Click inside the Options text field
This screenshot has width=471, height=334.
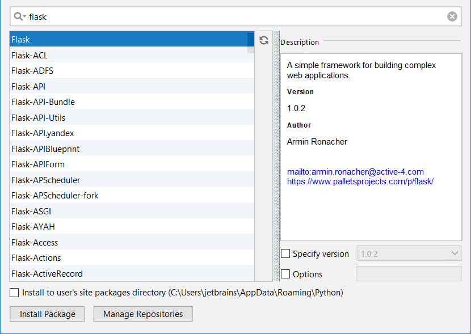(409, 273)
